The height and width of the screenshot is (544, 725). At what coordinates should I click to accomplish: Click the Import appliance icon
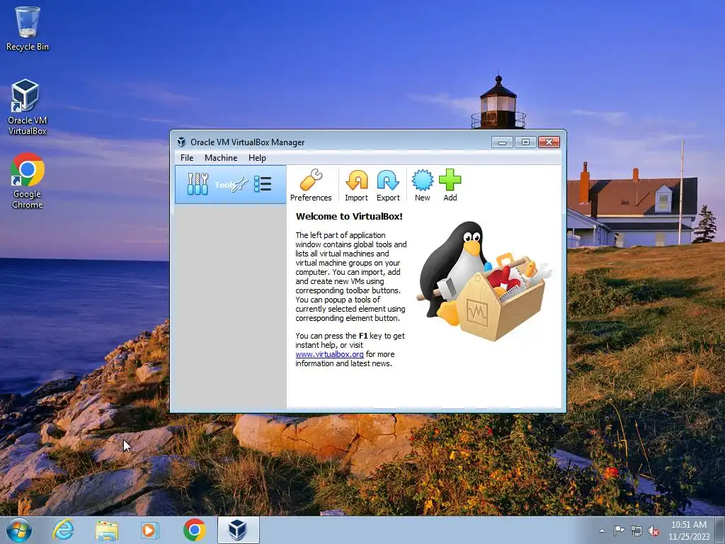coord(357,185)
